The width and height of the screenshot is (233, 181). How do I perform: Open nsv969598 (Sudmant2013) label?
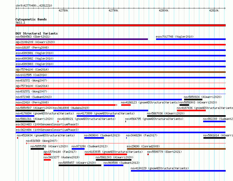pos(121,163)
